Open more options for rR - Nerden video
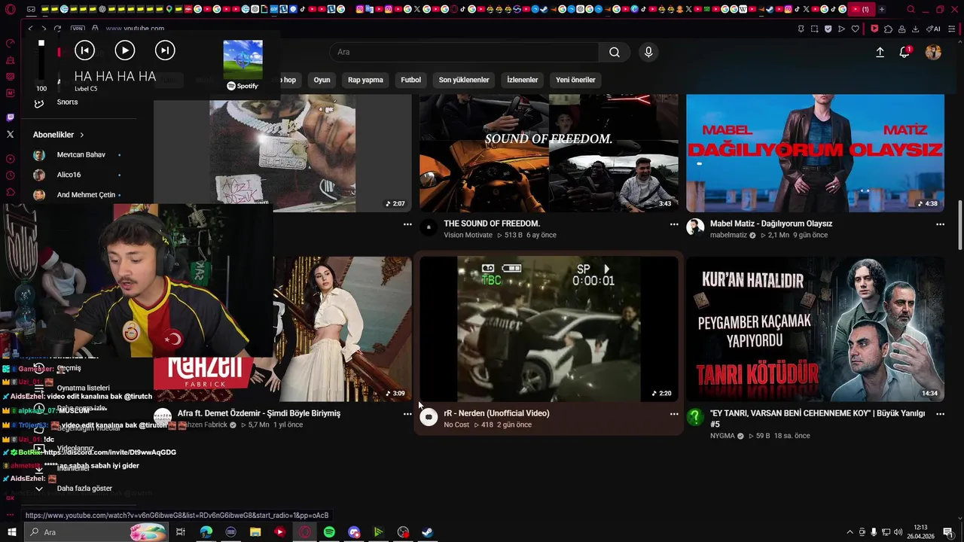The image size is (964, 542). (x=674, y=414)
